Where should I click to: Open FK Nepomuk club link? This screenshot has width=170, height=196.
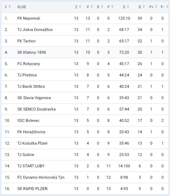[x=29, y=18]
